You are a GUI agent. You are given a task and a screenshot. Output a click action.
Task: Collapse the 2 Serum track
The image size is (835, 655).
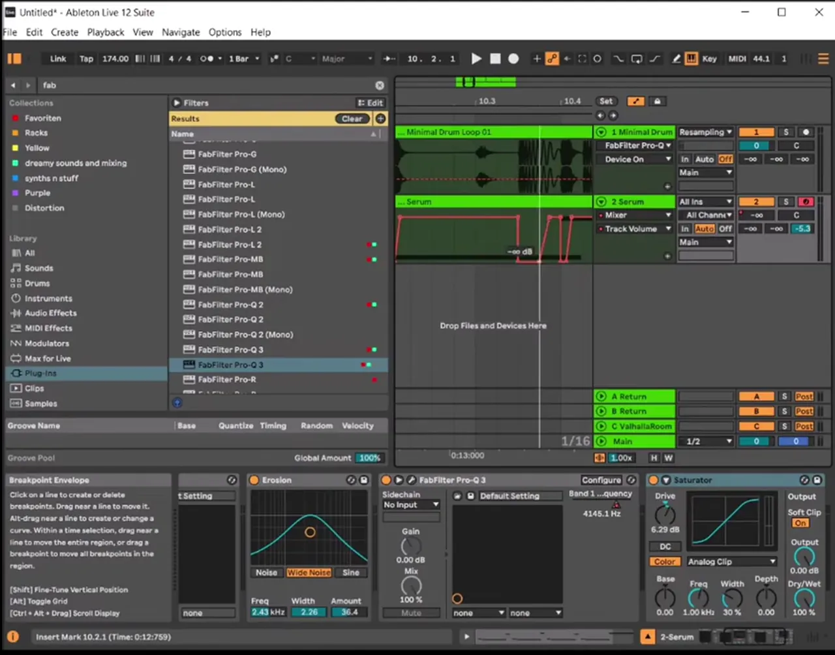click(x=601, y=202)
